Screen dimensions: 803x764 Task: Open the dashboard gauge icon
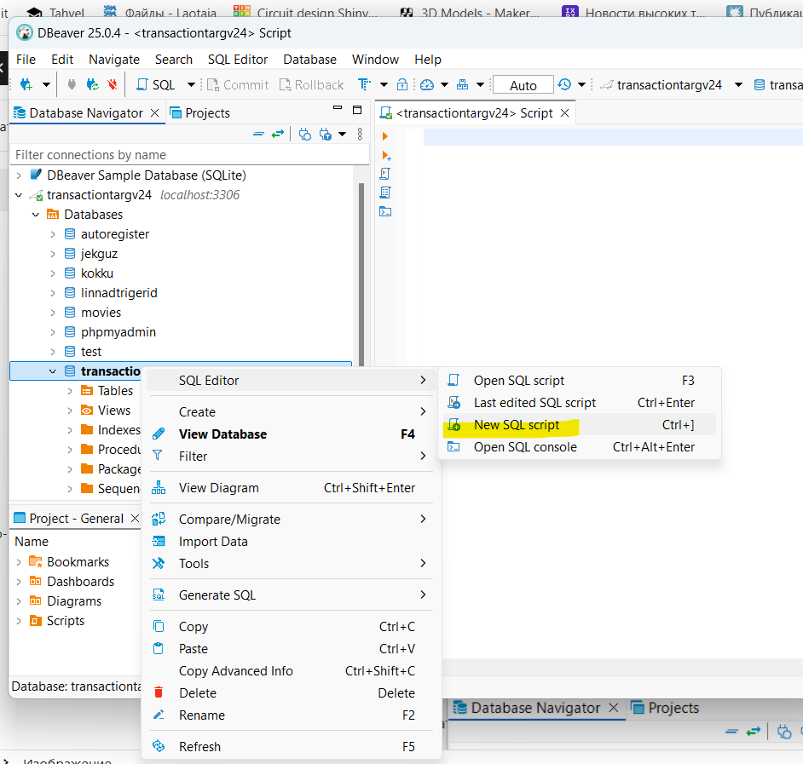coord(426,84)
